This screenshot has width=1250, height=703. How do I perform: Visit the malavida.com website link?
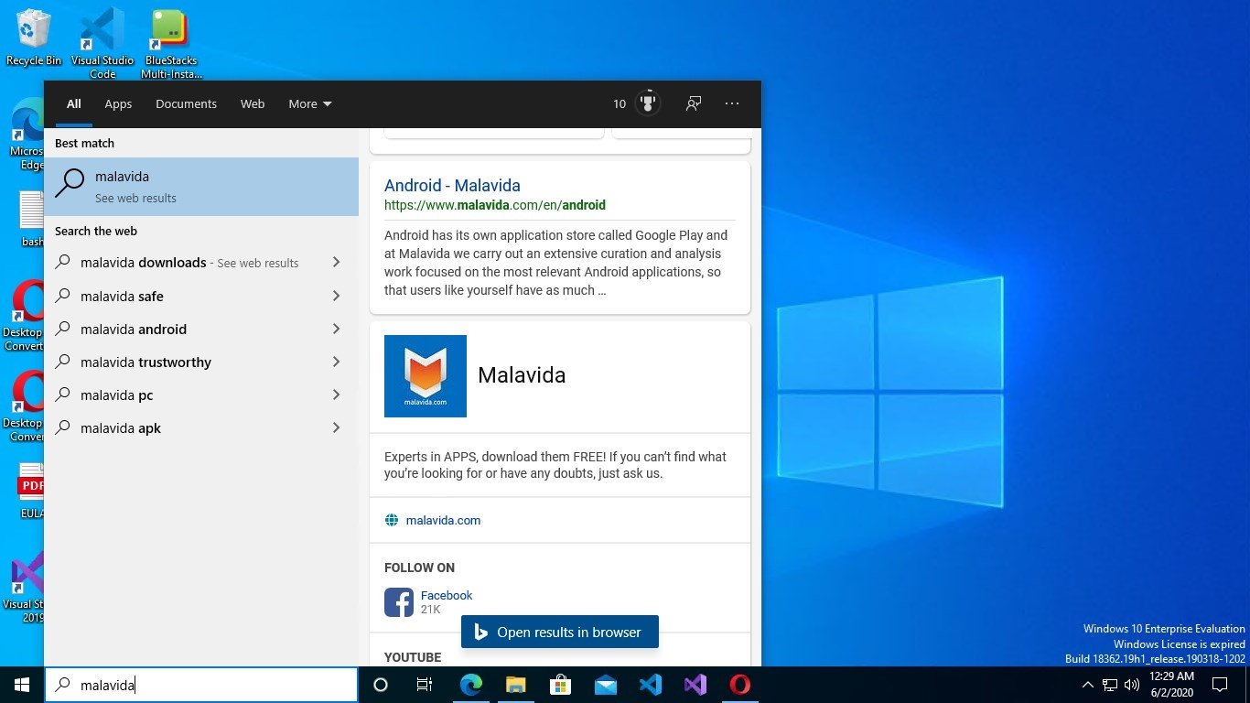click(443, 520)
